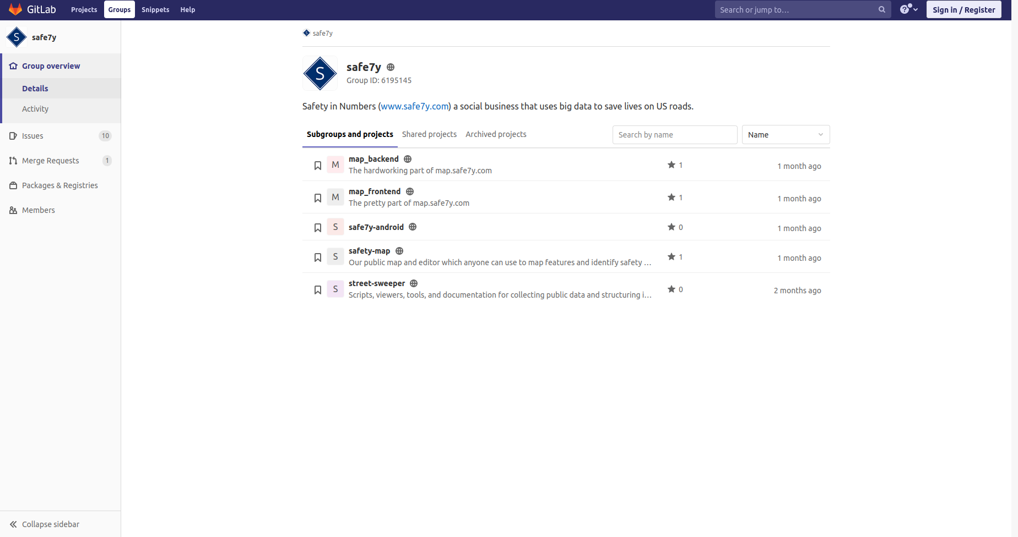1018x537 pixels.
Task: Click the star icon for map_backend
Action: pyautogui.click(x=672, y=165)
